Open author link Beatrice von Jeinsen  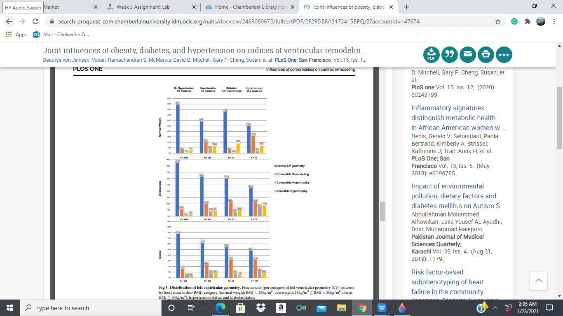tap(66, 60)
